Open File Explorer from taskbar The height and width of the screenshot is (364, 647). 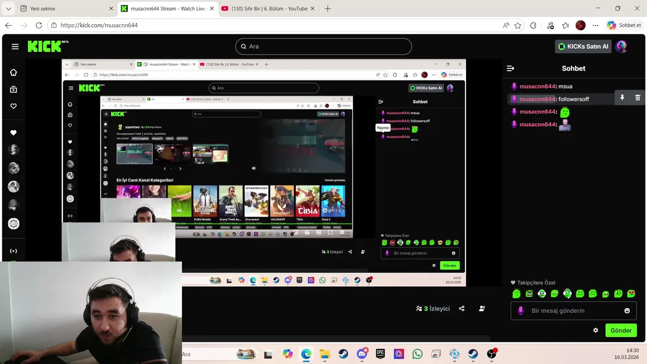[324, 354]
